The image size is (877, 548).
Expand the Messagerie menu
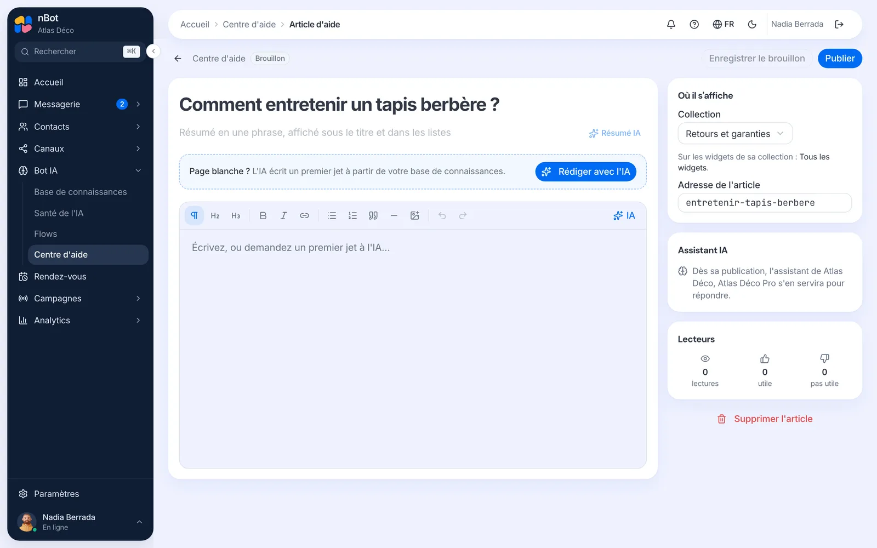pyautogui.click(x=138, y=104)
